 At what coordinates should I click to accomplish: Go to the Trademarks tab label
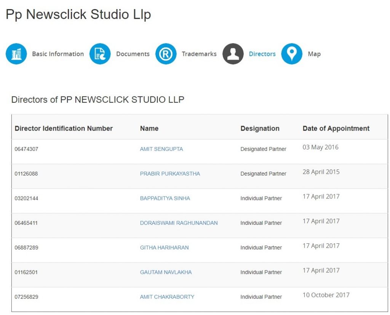pos(199,54)
